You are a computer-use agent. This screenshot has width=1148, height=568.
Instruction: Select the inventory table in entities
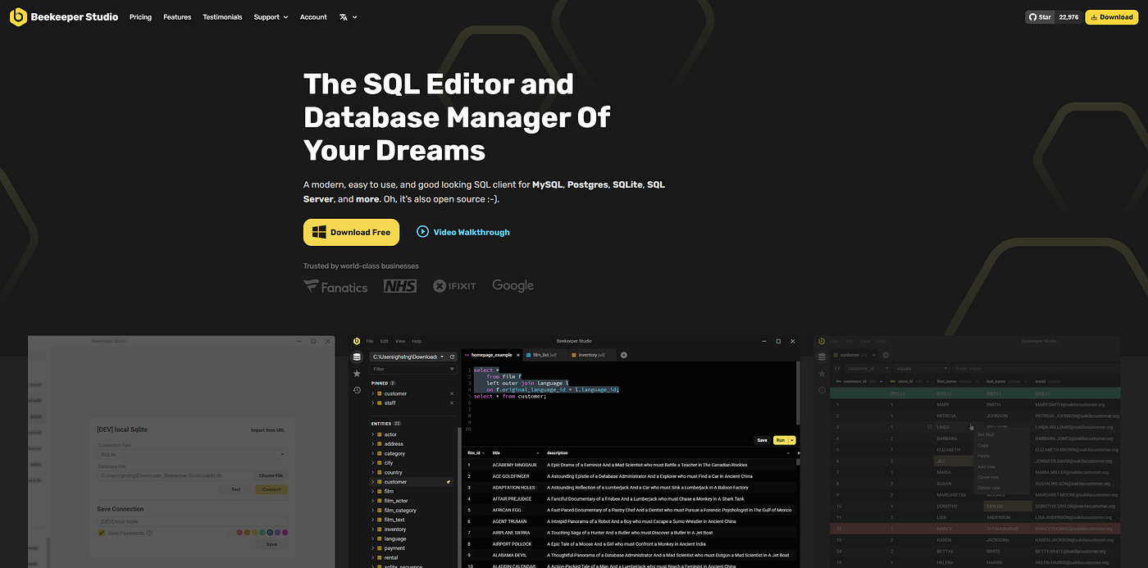395,529
